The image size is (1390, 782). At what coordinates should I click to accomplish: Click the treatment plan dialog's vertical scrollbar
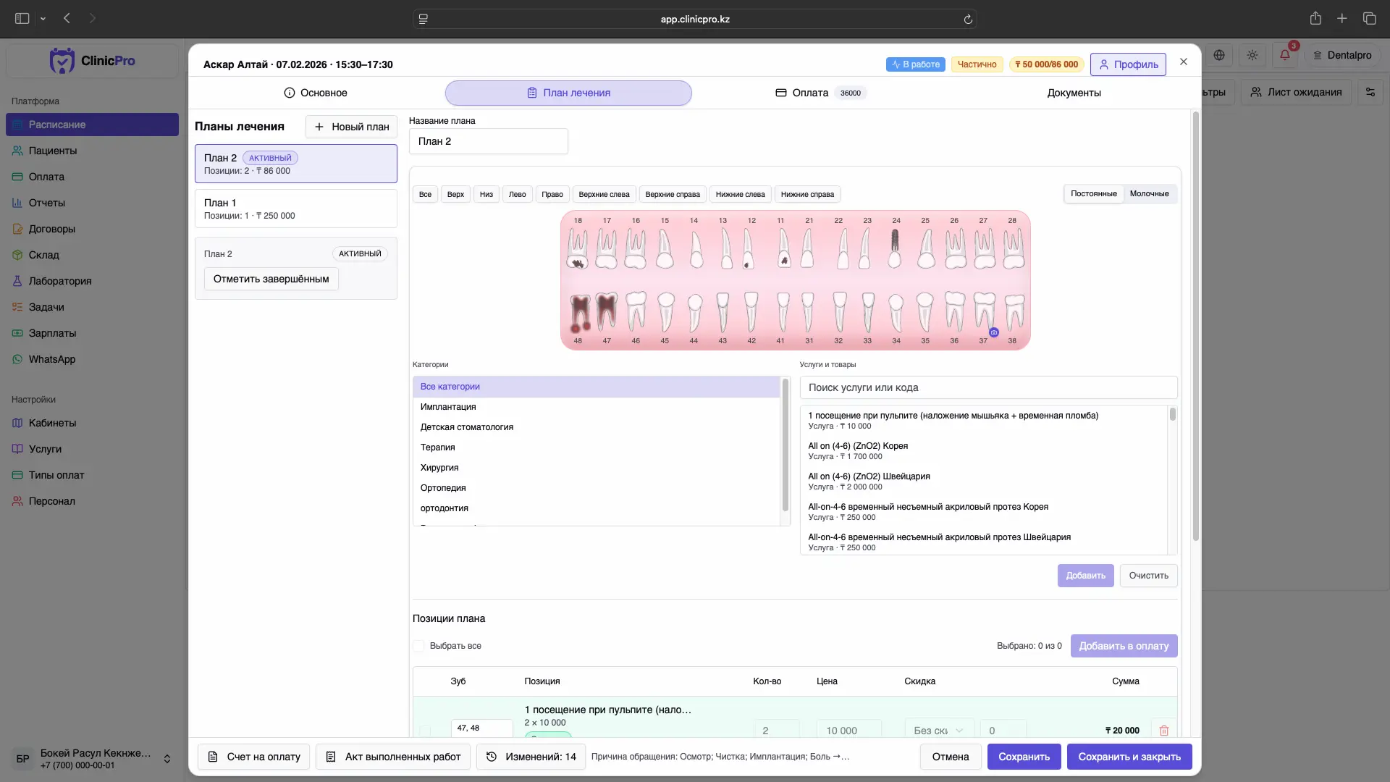[x=1196, y=326]
